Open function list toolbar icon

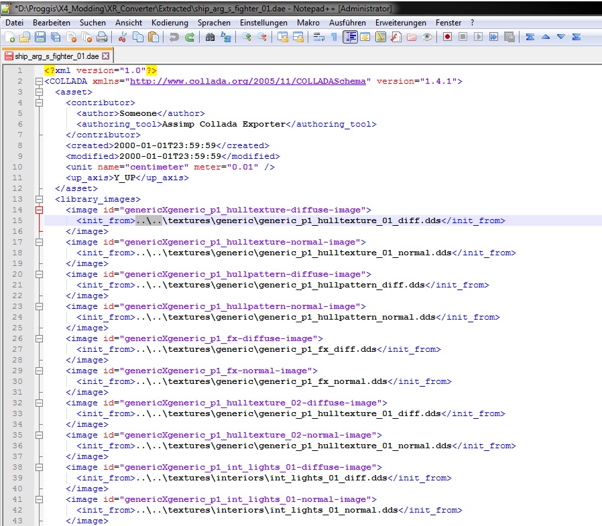coord(396,38)
